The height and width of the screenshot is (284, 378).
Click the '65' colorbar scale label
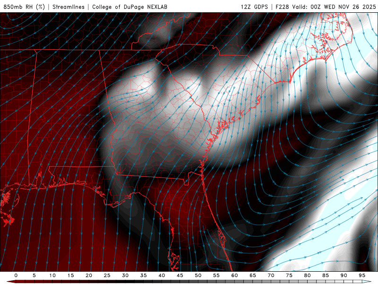point(253,275)
